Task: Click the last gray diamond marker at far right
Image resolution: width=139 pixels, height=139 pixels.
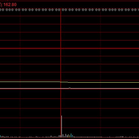Action: [138, 10]
